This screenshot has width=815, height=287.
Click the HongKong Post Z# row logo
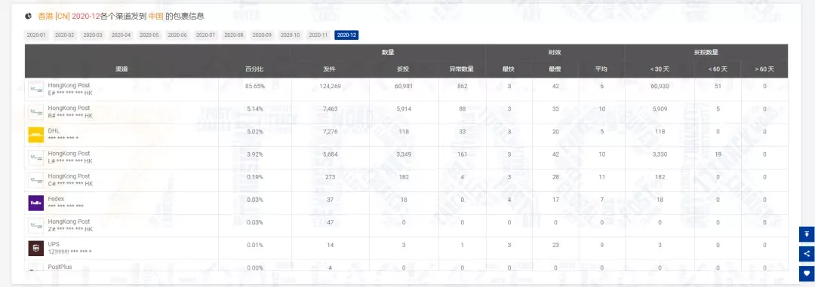36,225
